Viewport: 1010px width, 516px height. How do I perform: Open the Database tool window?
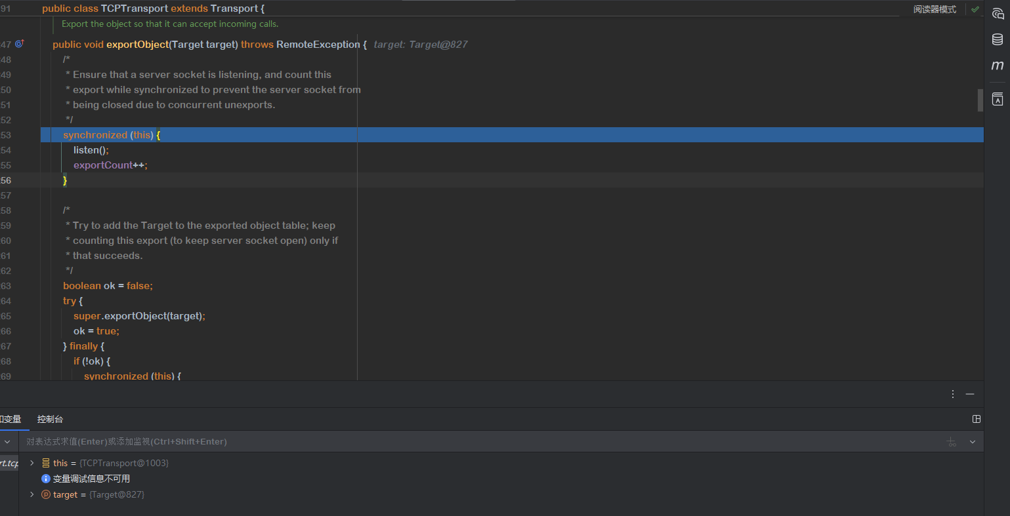pyautogui.click(x=998, y=39)
